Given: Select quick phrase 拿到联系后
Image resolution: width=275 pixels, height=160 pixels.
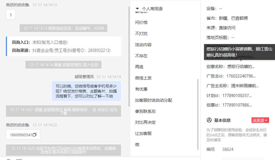Looking at the screenshot, I should coord(145,111).
